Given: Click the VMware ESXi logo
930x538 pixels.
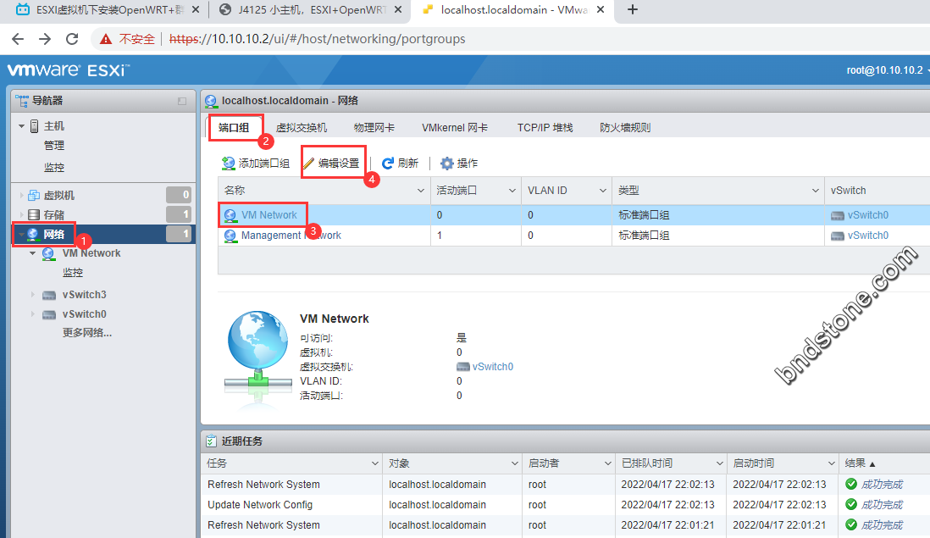Looking at the screenshot, I should (68, 70).
